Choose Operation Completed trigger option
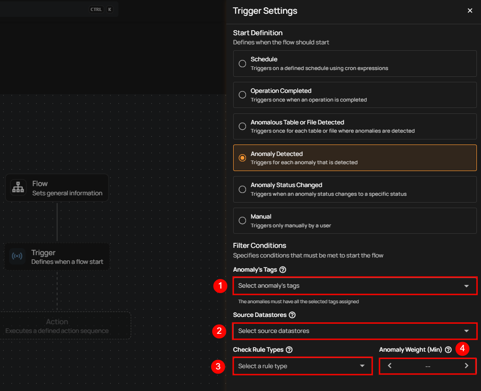This screenshot has height=391, width=481. pos(243,95)
